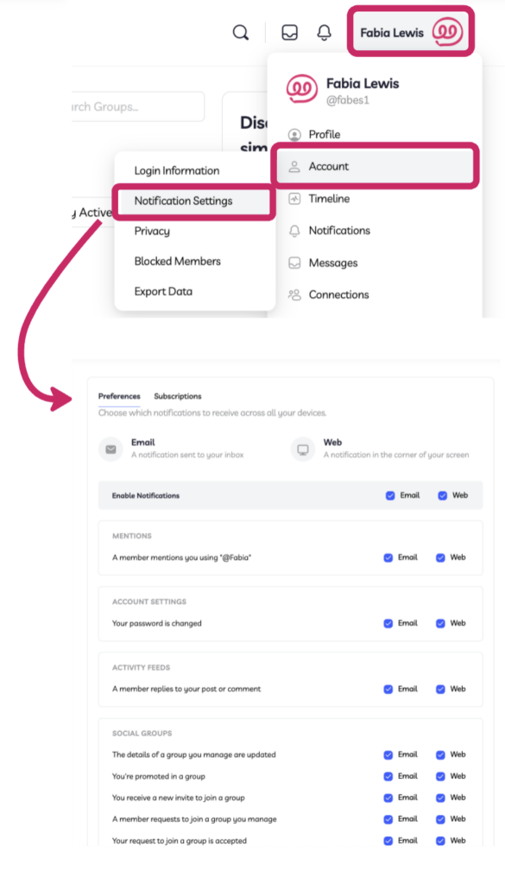
Task: Click the notification bell icon in header
Action: [324, 33]
